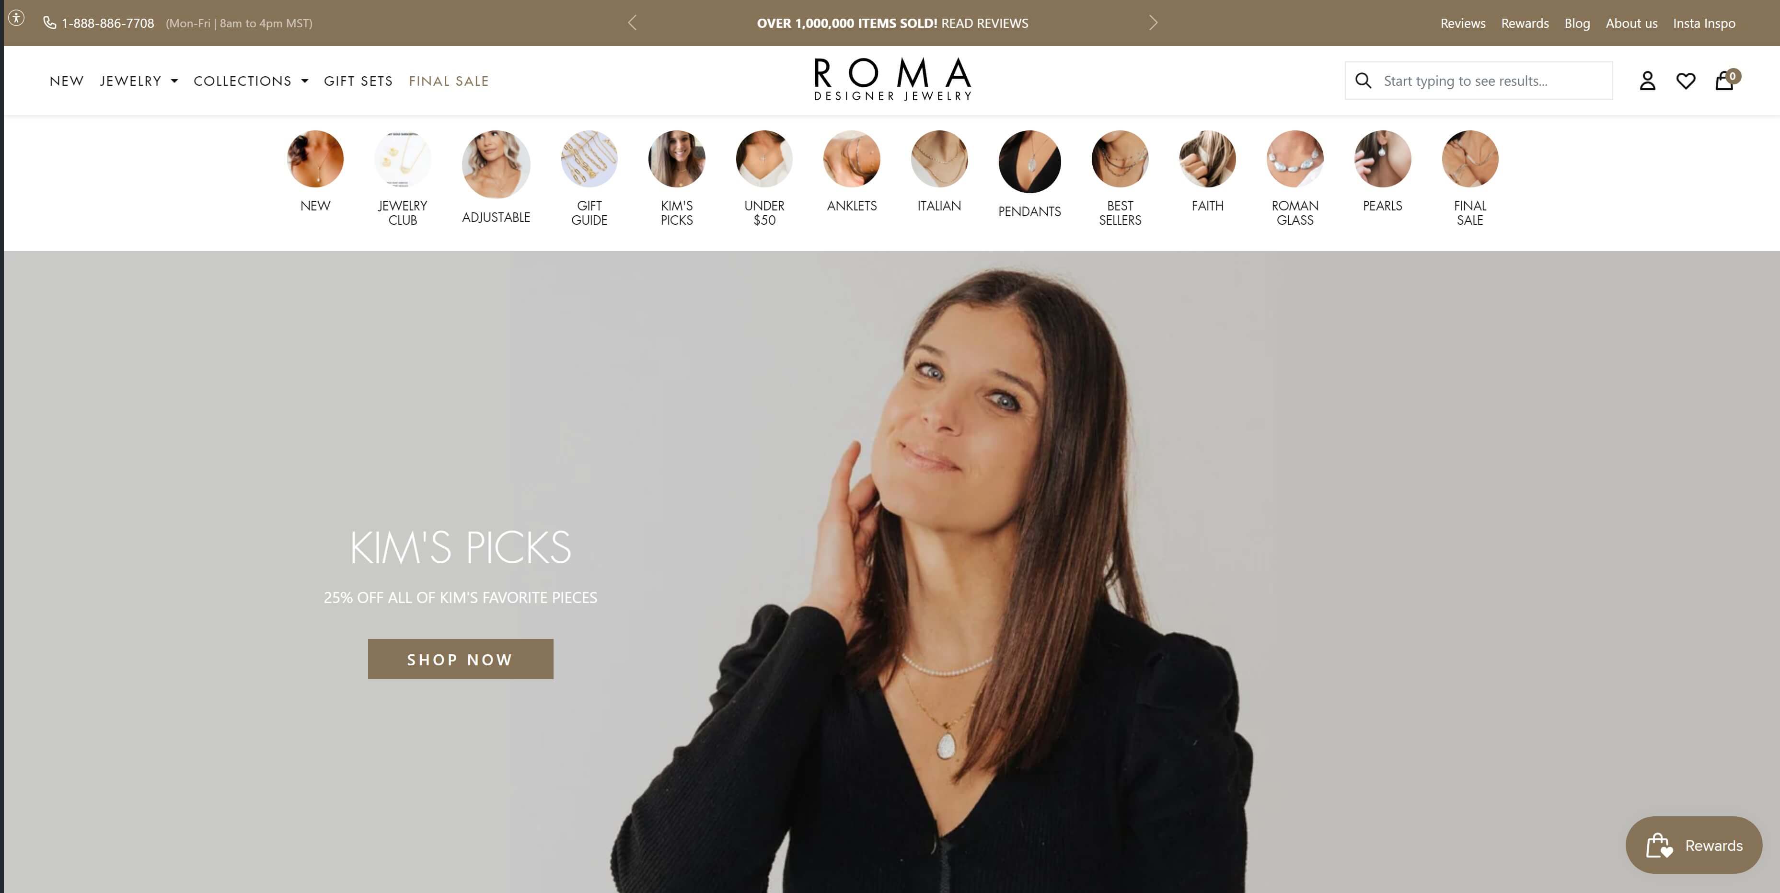
Task: Select the Roman Glass category thumbnail
Action: tap(1294, 158)
